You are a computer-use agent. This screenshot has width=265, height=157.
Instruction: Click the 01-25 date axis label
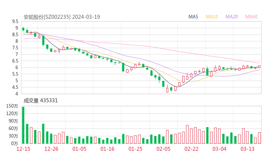click(135, 149)
